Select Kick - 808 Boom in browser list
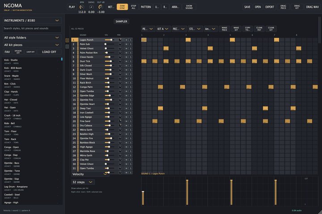 (31, 70)
